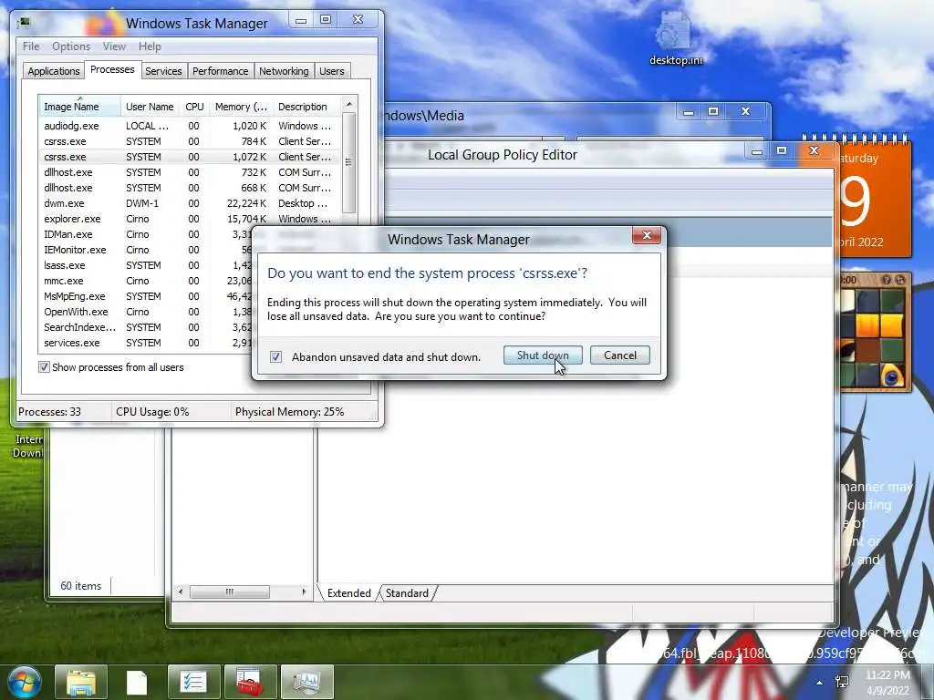Select the services.exe process row

(x=145, y=343)
